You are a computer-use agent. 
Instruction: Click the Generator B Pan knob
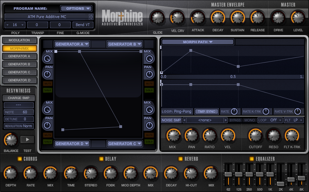149,74
